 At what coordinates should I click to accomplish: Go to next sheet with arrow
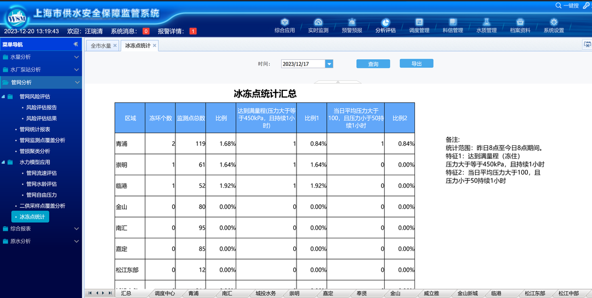(103, 293)
